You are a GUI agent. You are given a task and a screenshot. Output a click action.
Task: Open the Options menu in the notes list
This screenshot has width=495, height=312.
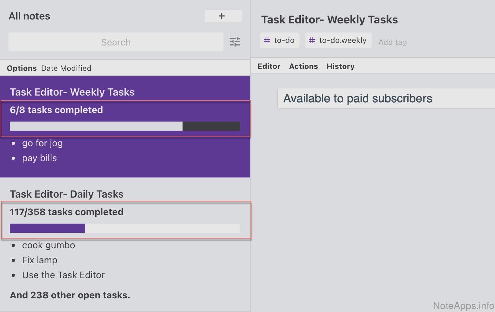[x=22, y=68]
